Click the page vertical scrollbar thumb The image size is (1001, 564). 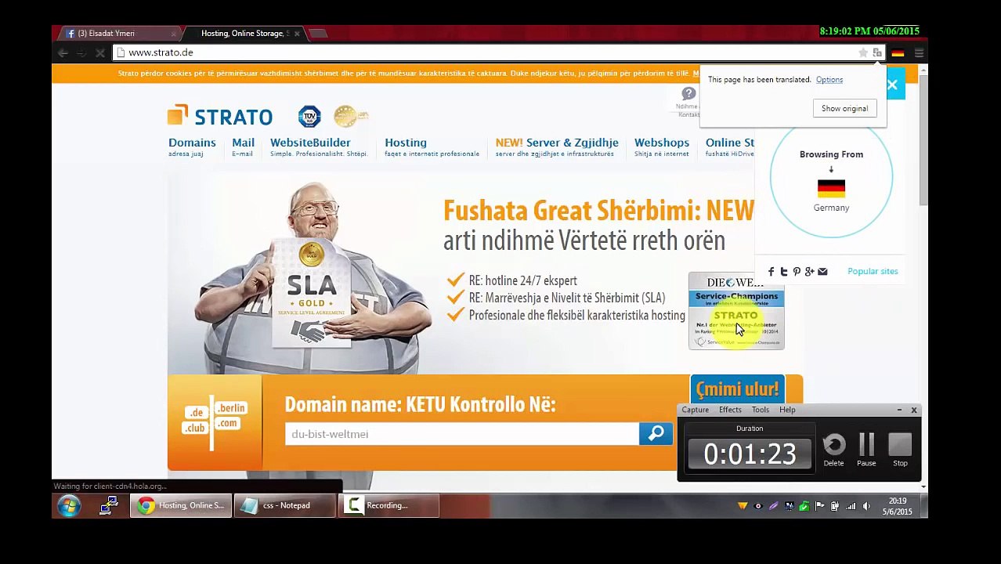click(x=923, y=139)
